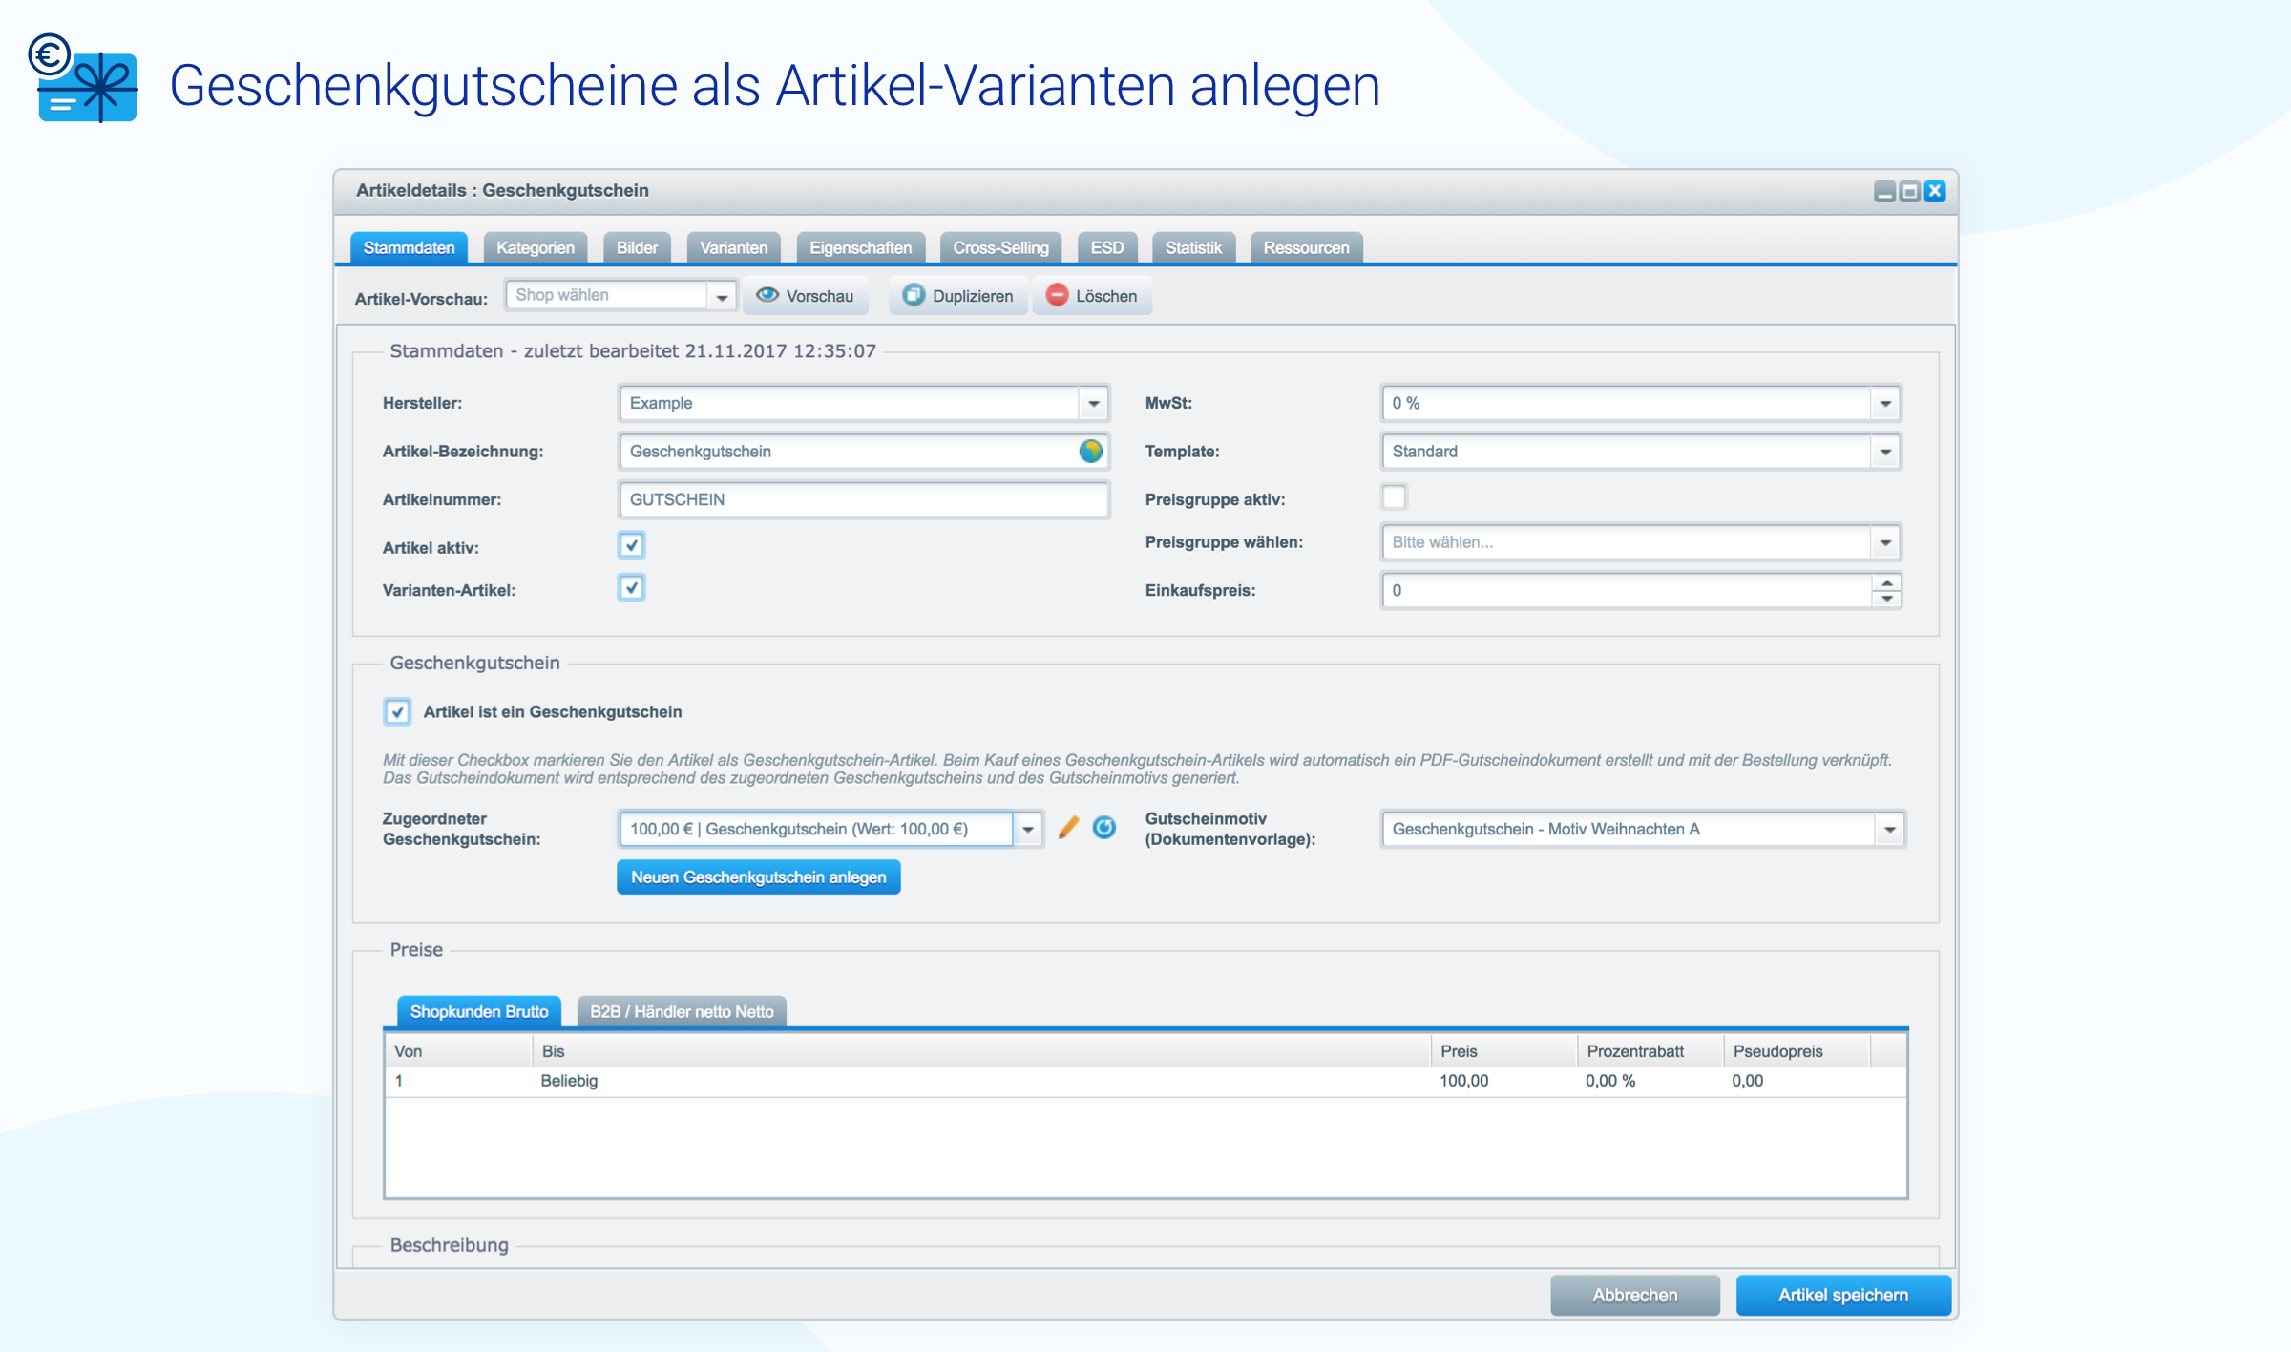2291x1352 pixels.
Task: Maximize the Artikeldetails window
Action: [1909, 192]
